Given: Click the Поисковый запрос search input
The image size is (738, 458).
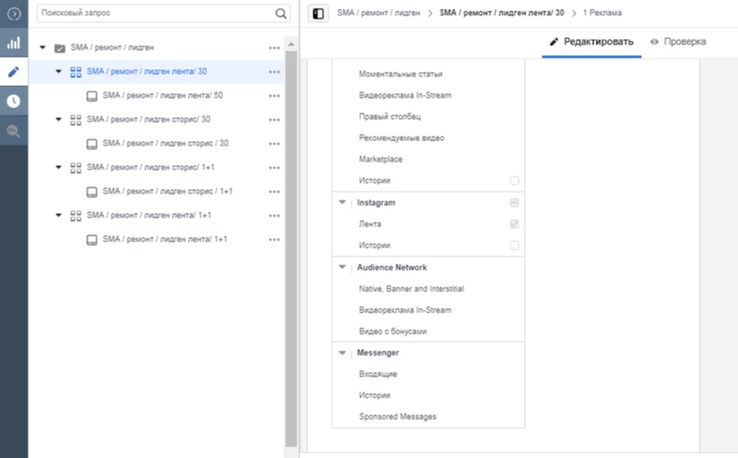Looking at the screenshot, I should (155, 14).
